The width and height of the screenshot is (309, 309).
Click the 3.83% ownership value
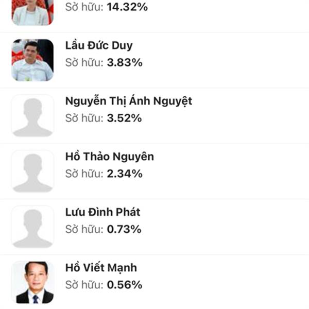pyautogui.click(x=125, y=62)
